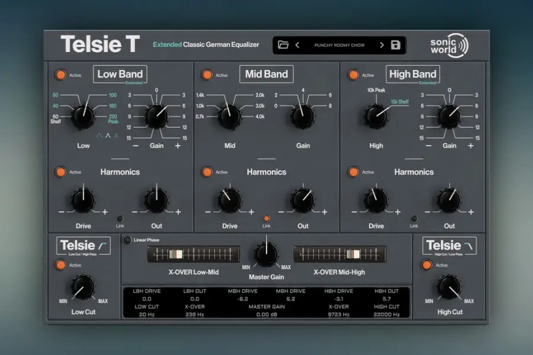Load the next preset with the right arrow
The height and width of the screenshot is (355, 533).
pos(382,44)
